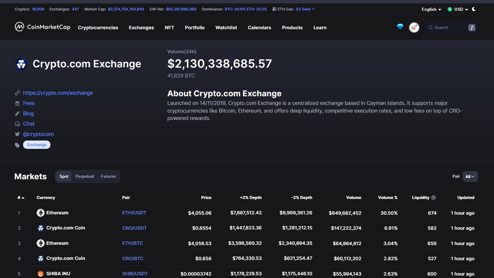Open the English language dropdown
494x278 pixels.
click(x=431, y=9)
